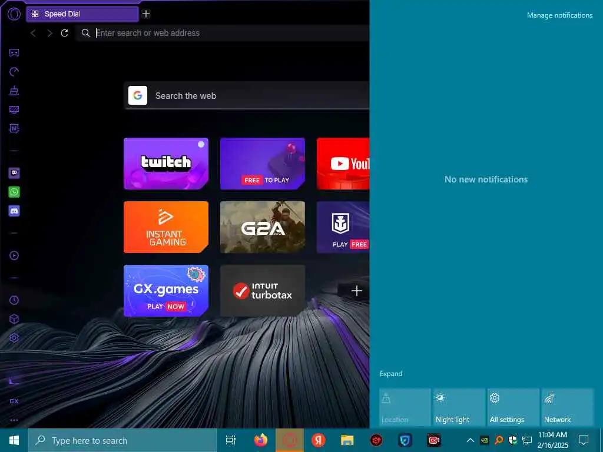Open the 'Free to Play' speed dial tile

[263, 164]
